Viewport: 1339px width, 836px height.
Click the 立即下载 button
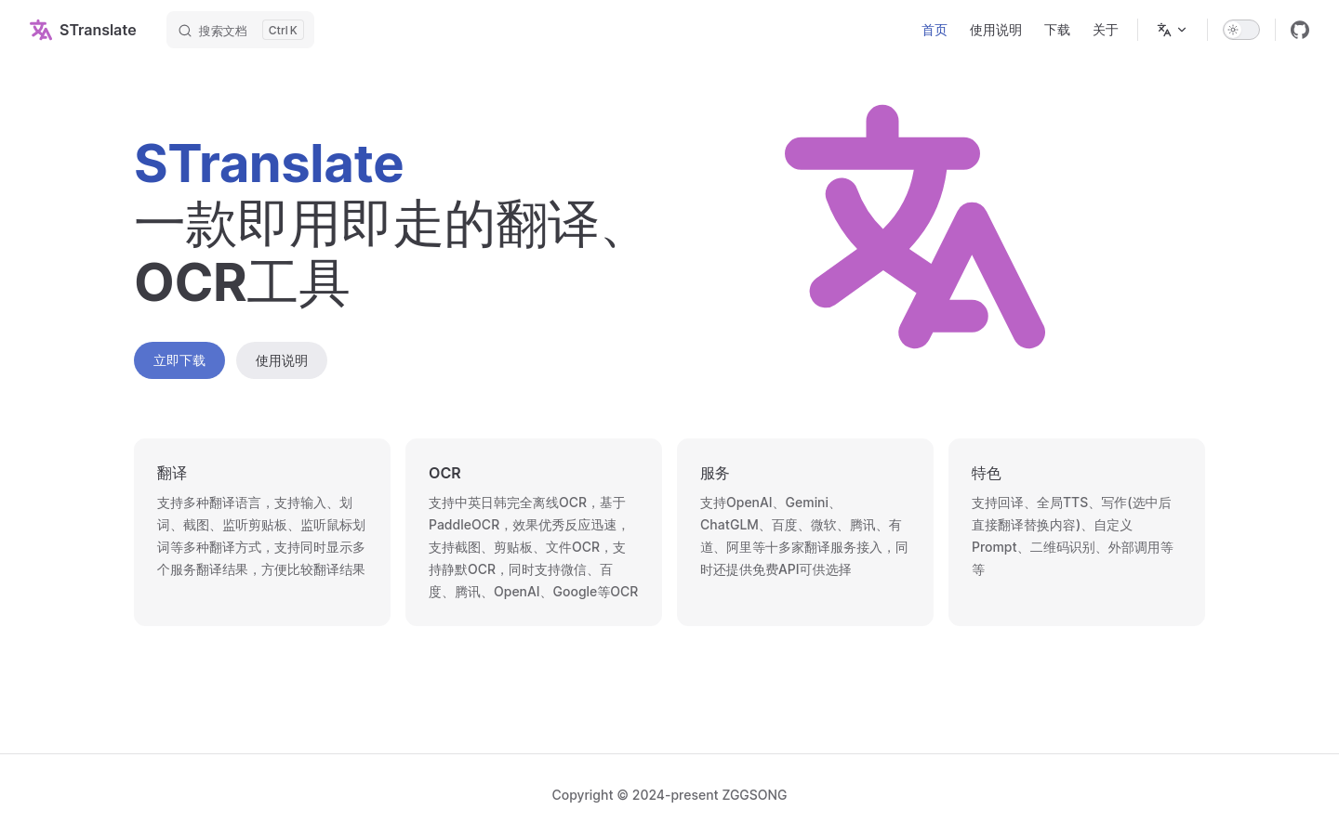point(179,360)
